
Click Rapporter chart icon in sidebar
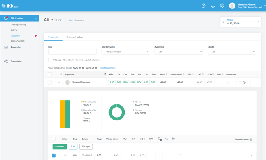6,47
